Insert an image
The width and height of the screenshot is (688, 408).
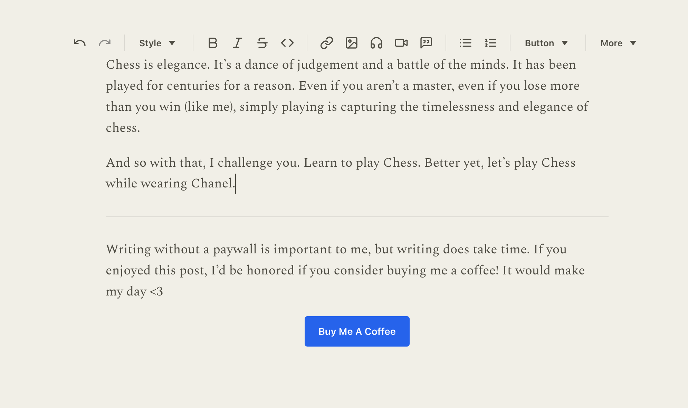point(351,43)
